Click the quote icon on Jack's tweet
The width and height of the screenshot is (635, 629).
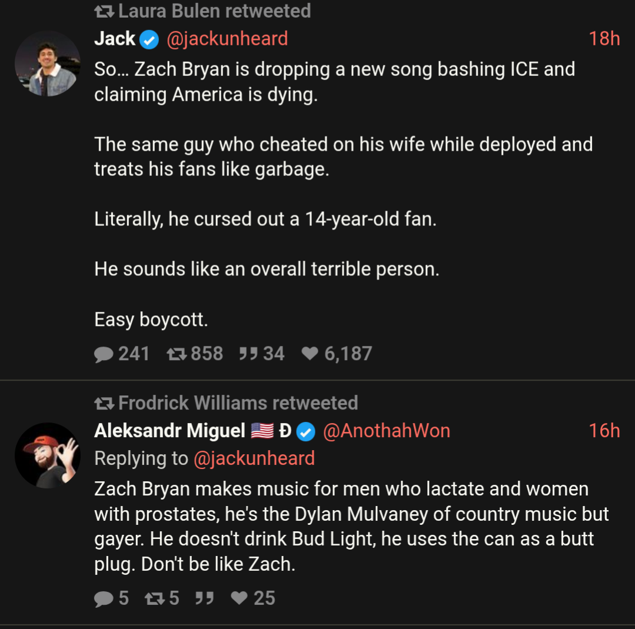[247, 354]
